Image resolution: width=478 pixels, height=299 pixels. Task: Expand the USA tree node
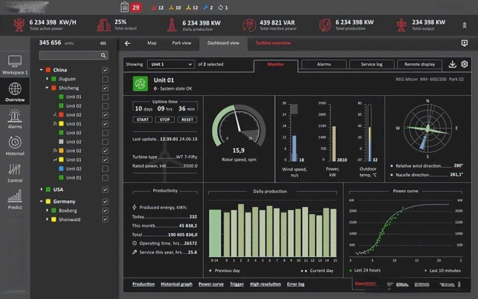coord(41,190)
